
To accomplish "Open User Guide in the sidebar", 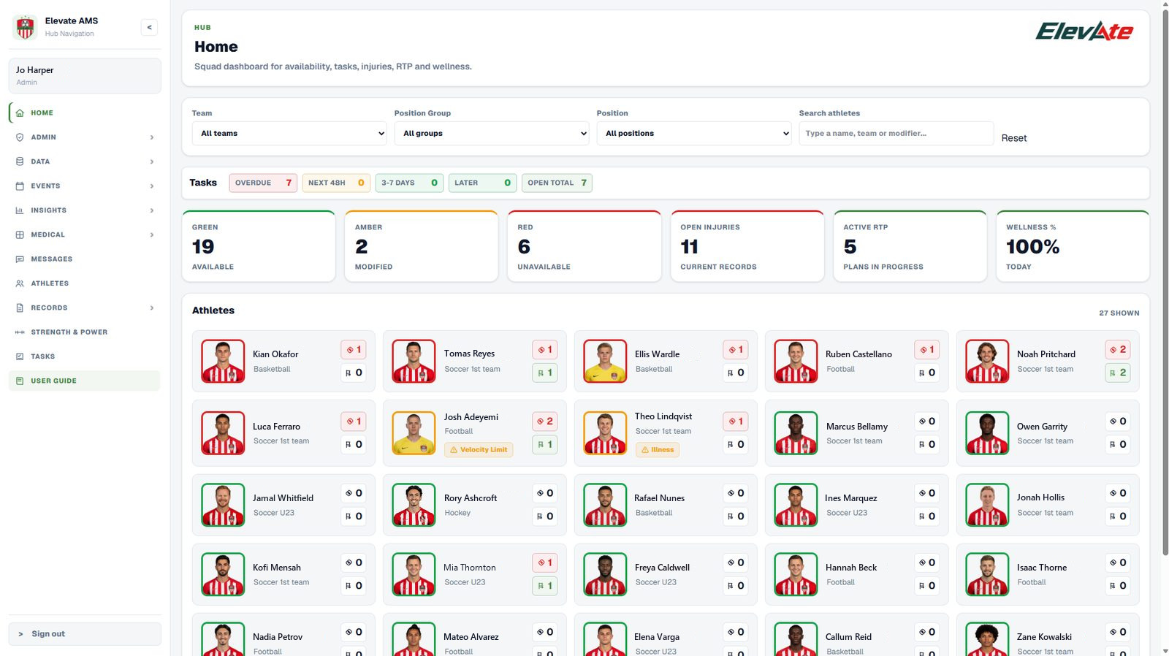I will click(85, 381).
